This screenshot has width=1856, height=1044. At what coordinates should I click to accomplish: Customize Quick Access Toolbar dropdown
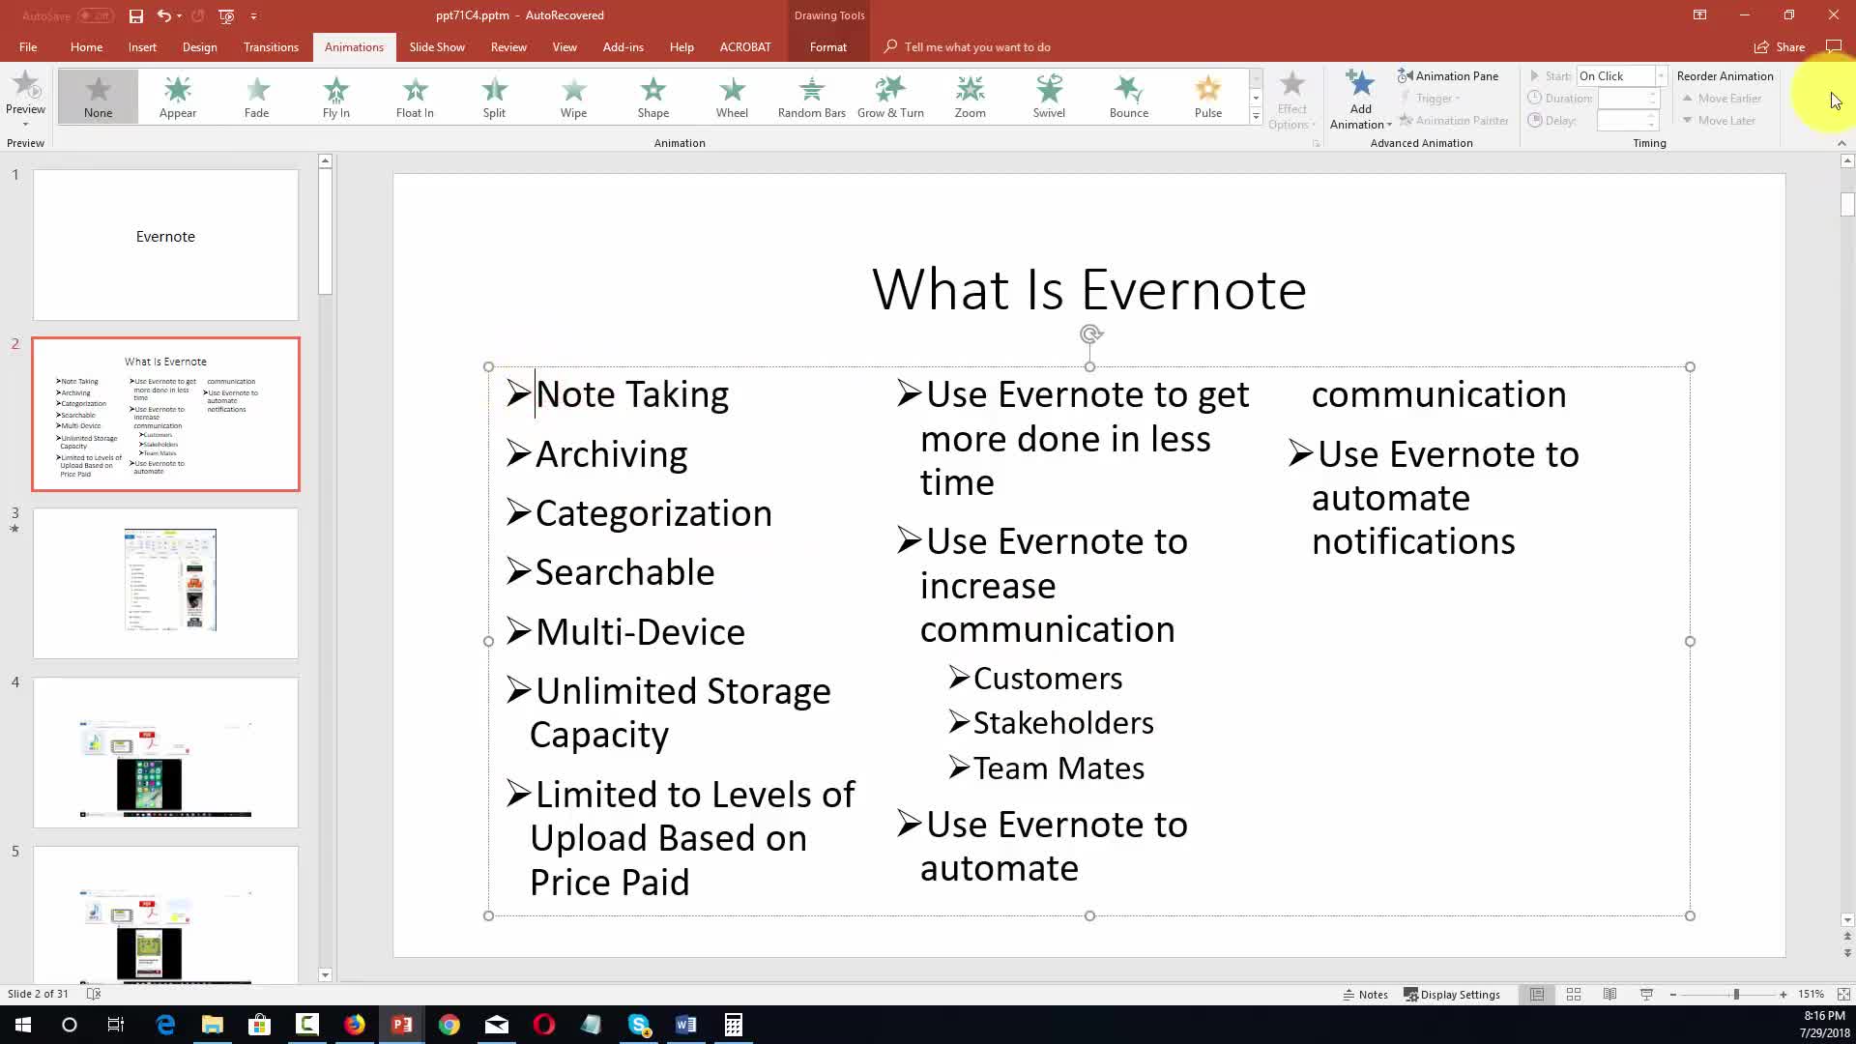253,15
